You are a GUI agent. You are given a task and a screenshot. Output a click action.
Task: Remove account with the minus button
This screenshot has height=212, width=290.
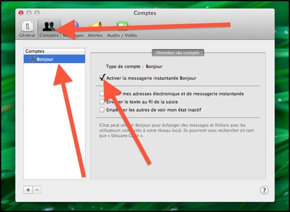tap(37, 190)
